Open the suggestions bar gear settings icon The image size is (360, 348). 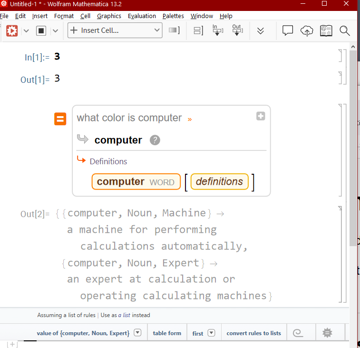point(327,333)
